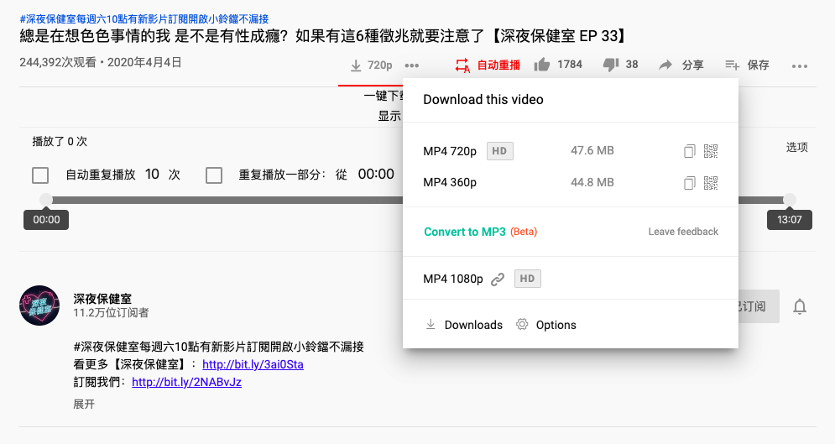Toggle the 自动重播 auto-replay icon

[462, 65]
